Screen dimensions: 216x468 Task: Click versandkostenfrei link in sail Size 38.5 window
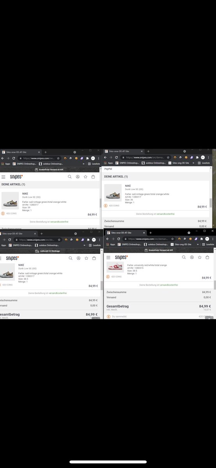pyautogui.click(x=57, y=292)
